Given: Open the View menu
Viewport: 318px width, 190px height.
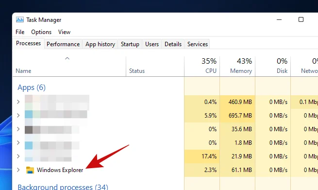Looking at the screenshot, I should coord(64,32).
